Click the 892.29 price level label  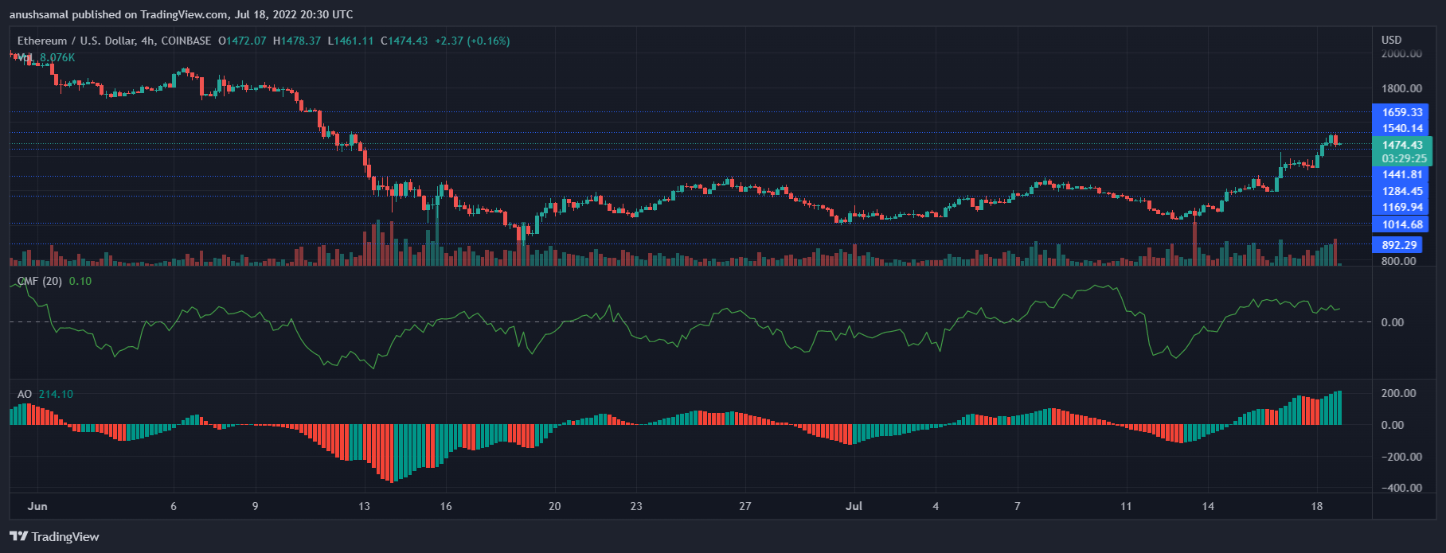1399,245
